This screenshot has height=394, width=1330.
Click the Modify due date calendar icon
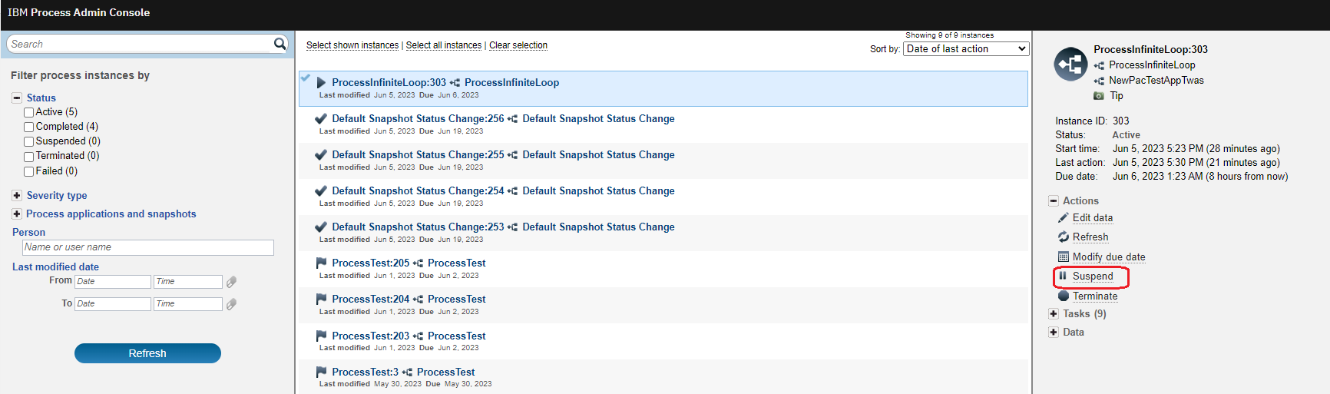point(1064,257)
